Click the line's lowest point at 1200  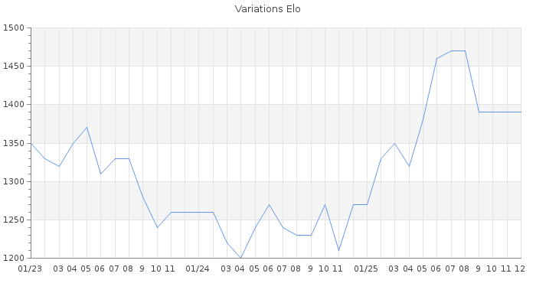240,258
